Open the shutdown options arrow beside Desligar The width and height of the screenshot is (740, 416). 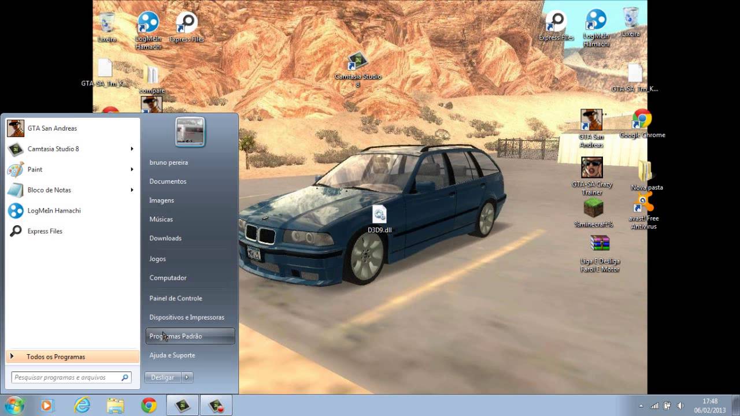tap(187, 377)
